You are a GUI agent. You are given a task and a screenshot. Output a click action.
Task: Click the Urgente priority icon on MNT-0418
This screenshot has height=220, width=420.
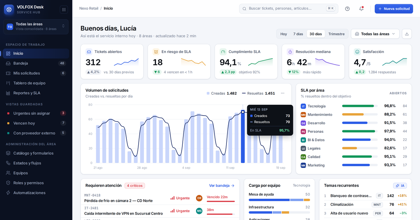(172, 198)
